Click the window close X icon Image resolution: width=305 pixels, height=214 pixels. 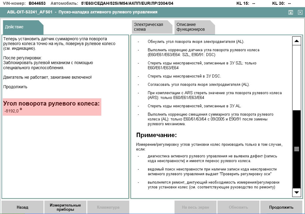tap(300, 12)
